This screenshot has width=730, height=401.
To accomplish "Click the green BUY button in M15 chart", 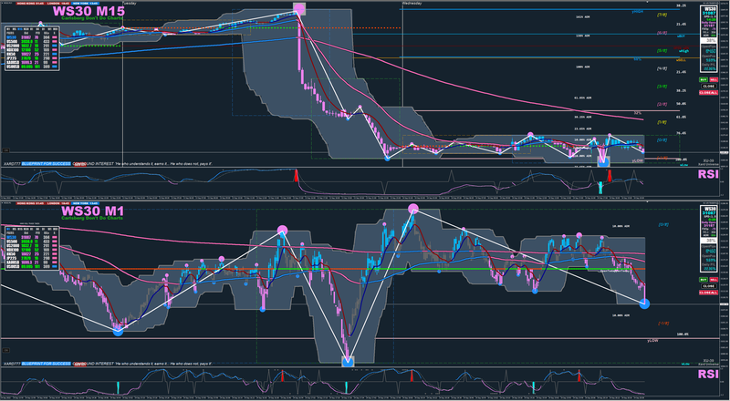I will (x=703, y=79).
